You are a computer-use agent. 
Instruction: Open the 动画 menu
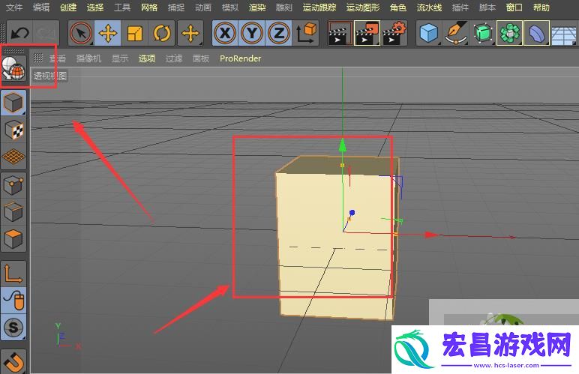point(203,7)
